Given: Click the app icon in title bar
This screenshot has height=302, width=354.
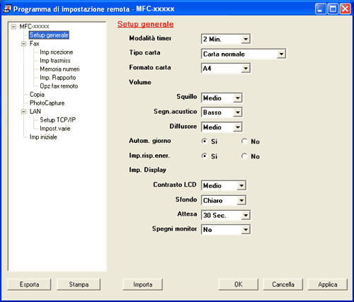Looking at the screenshot, I should (7, 9).
